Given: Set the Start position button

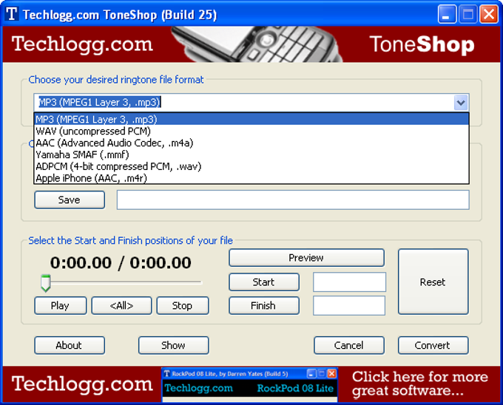Looking at the screenshot, I should click(x=264, y=282).
